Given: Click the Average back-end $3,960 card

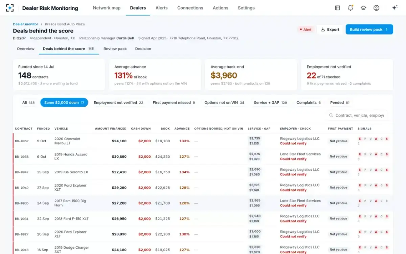Looking at the screenshot, I should (251, 75).
